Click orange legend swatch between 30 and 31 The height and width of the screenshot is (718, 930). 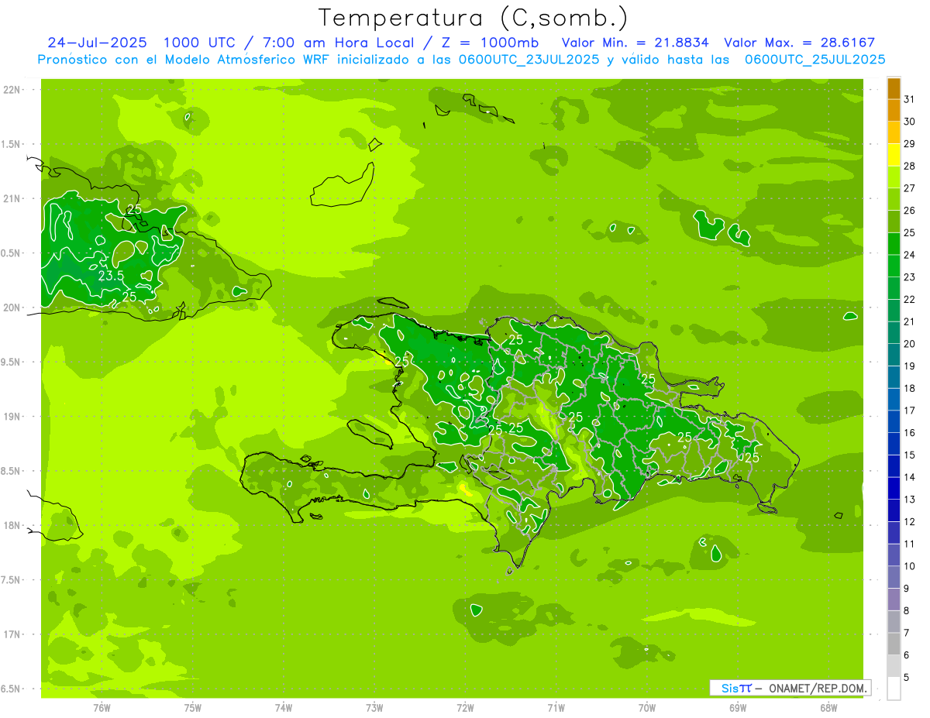point(894,110)
